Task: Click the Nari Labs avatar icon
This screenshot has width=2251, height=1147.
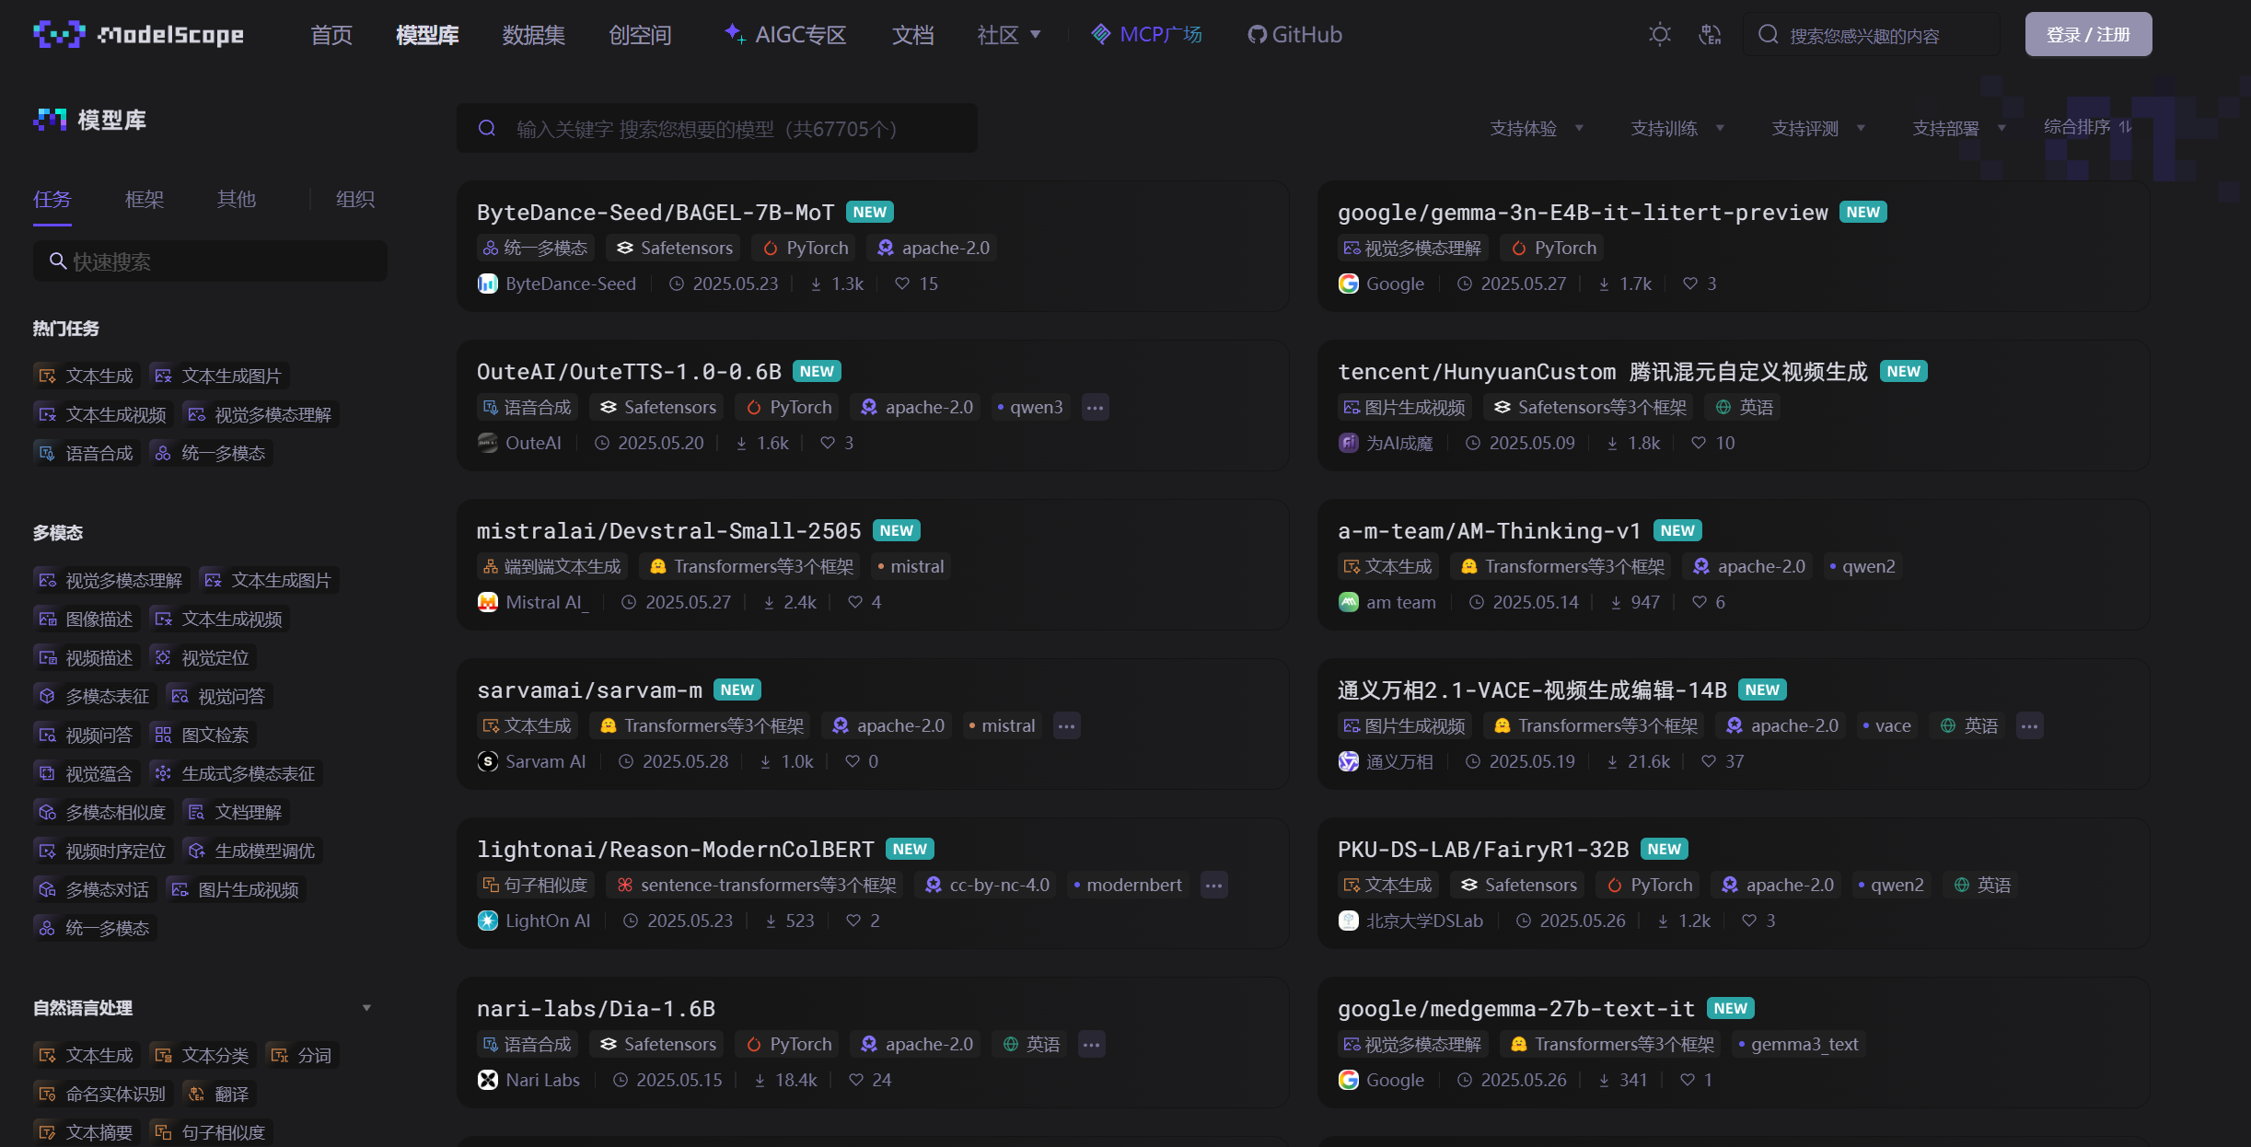Action: pos(487,1080)
